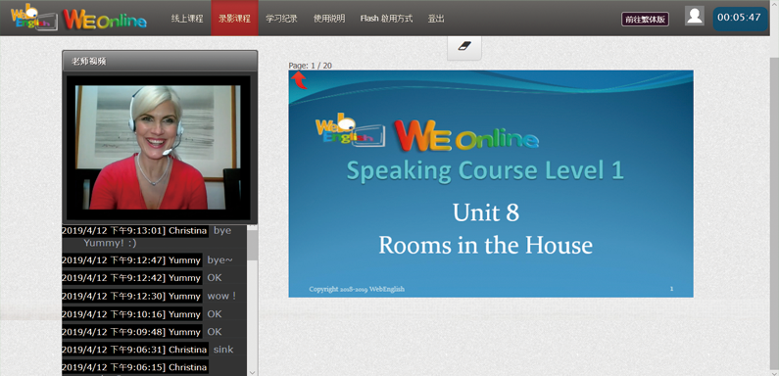Click 登出 to log out
Viewport: 779px width, 376px height.
point(436,19)
